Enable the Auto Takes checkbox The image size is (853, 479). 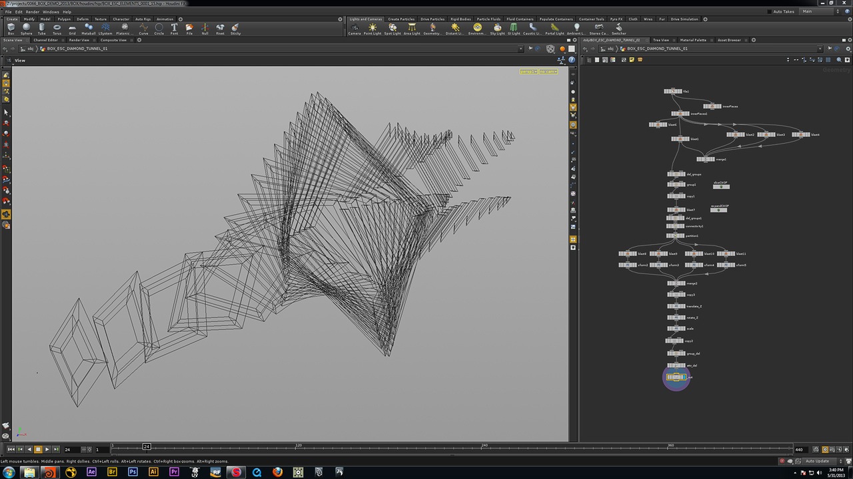770,12
